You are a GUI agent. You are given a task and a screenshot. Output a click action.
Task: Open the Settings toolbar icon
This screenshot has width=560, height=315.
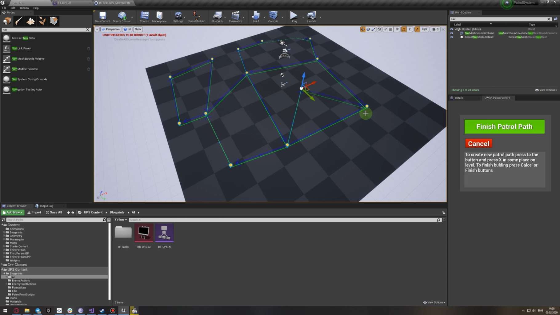(178, 17)
